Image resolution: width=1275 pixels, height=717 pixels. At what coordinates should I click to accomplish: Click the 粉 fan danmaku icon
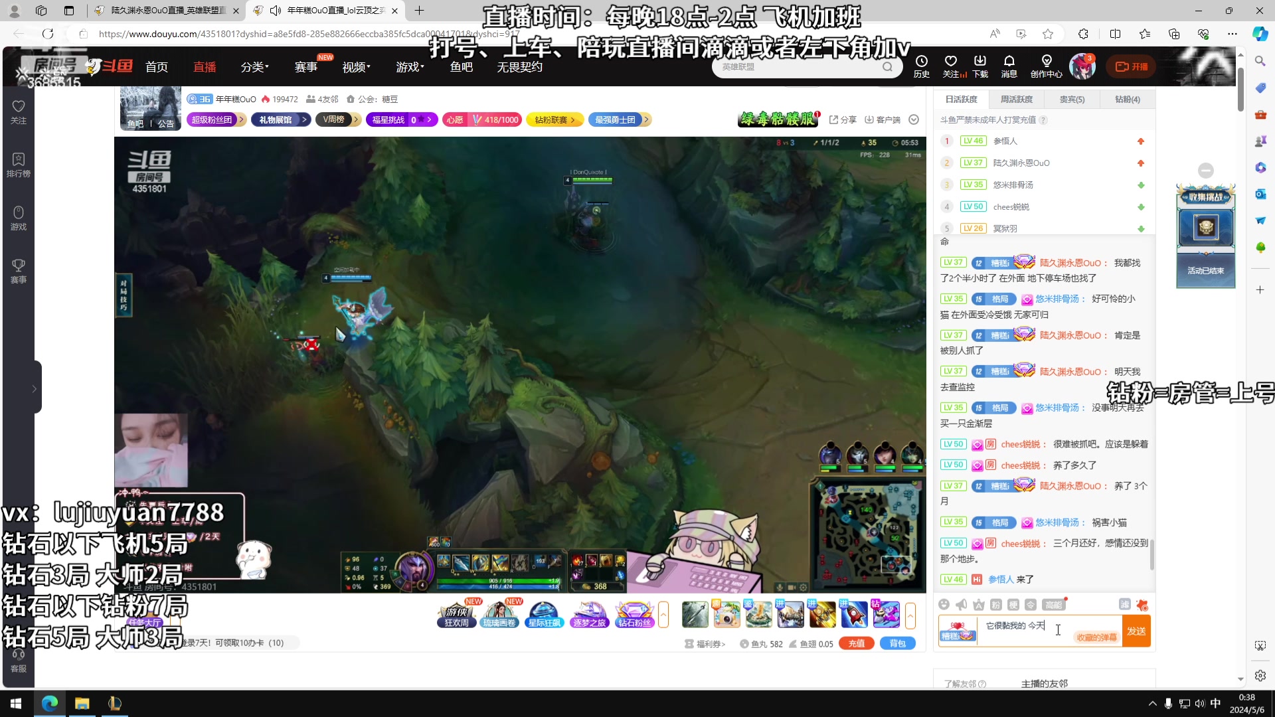(x=995, y=604)
